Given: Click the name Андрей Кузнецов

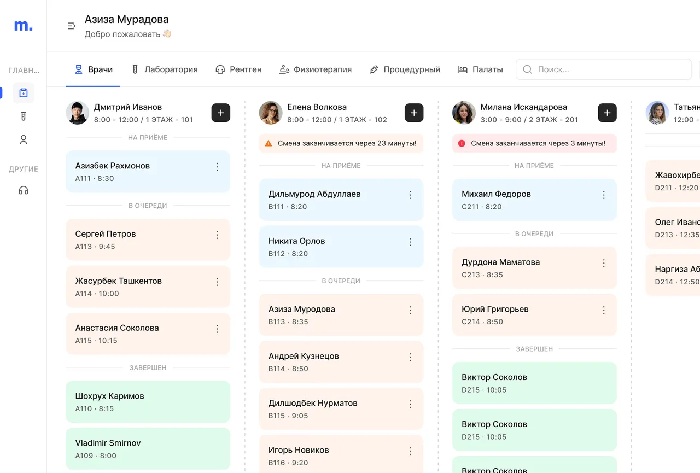Looking at the screenshot, I should (304, 356).
